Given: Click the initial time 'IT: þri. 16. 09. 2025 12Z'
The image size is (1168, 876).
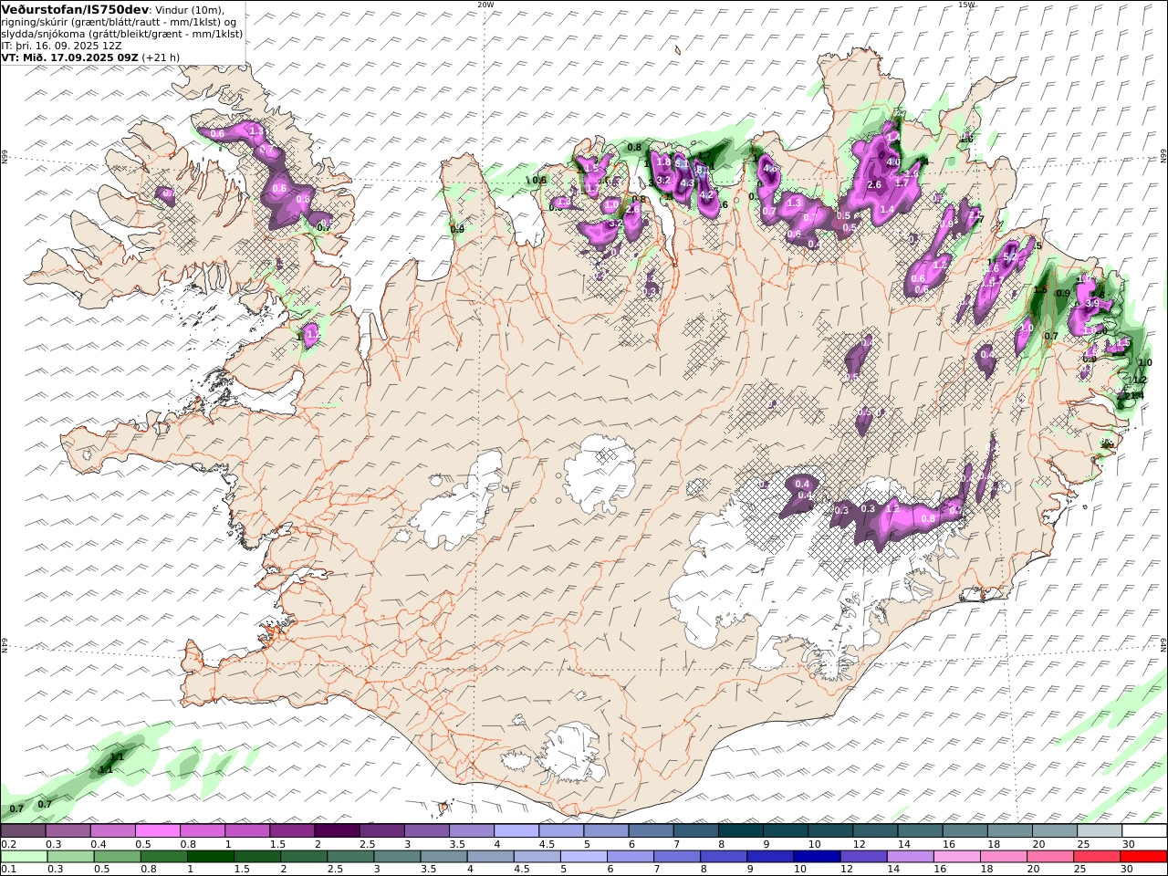Looking at the screenshot, I should tap(62, 45).
